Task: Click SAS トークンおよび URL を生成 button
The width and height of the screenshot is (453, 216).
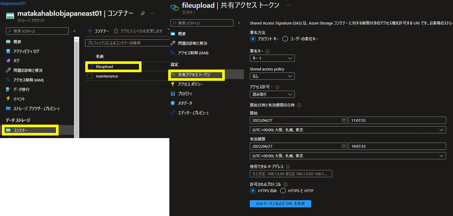Action: tap(280, 204)
